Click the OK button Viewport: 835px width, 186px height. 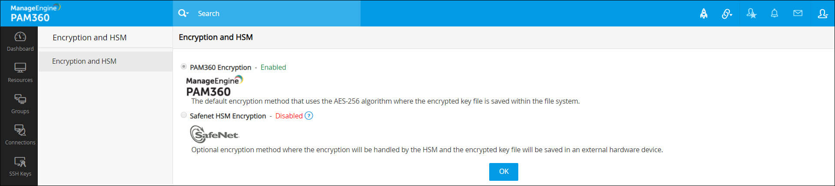pyautogui.click(x=503, y=172)
